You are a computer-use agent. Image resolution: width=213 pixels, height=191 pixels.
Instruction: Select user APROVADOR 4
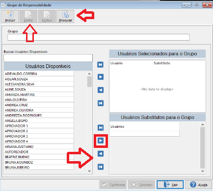(x=39, y=142)
